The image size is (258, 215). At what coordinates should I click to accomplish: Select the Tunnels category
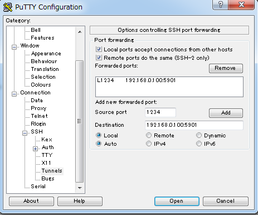tap(52, 171)
